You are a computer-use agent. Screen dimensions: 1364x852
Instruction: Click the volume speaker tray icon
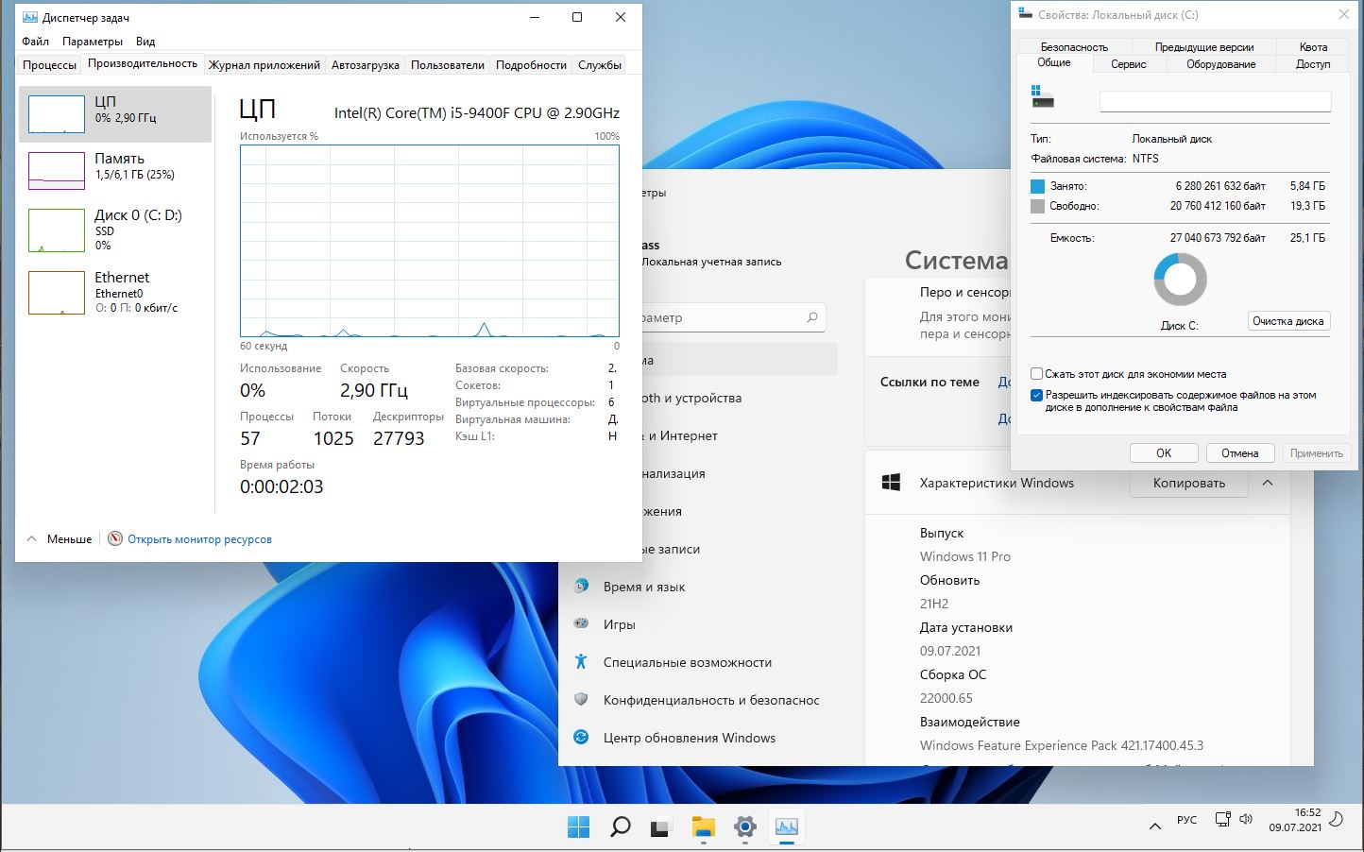pyautogui.click(x=1246, y=820)
